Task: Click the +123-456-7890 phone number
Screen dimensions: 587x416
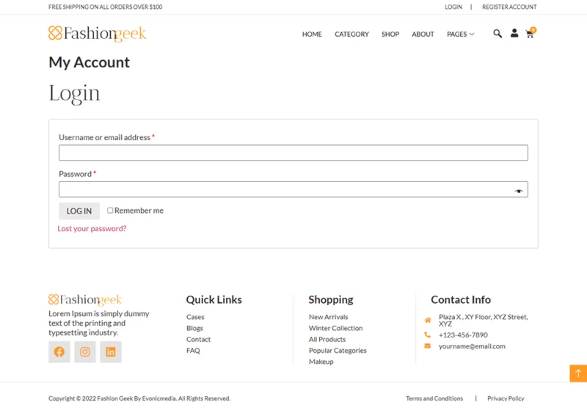Action: (x=463, y=335)
